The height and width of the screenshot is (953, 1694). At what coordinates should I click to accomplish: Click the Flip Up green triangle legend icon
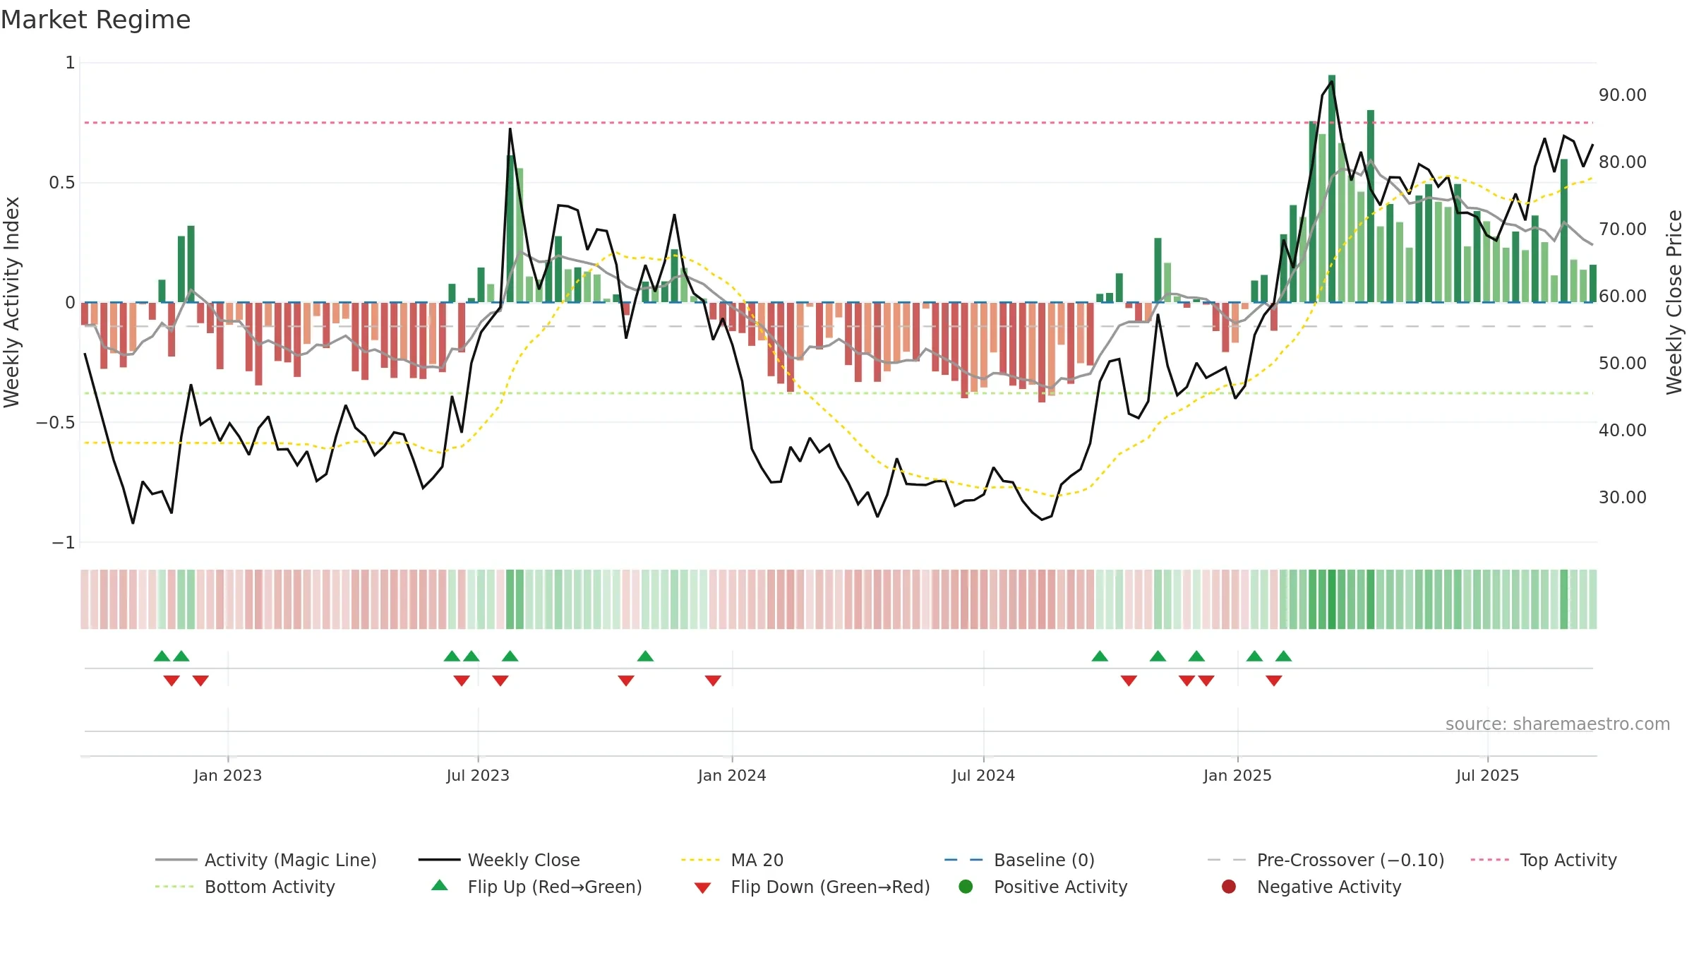point(440,885)
